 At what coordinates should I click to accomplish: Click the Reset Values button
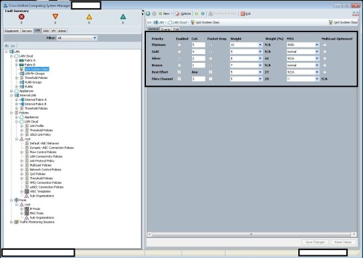(343, 242)
